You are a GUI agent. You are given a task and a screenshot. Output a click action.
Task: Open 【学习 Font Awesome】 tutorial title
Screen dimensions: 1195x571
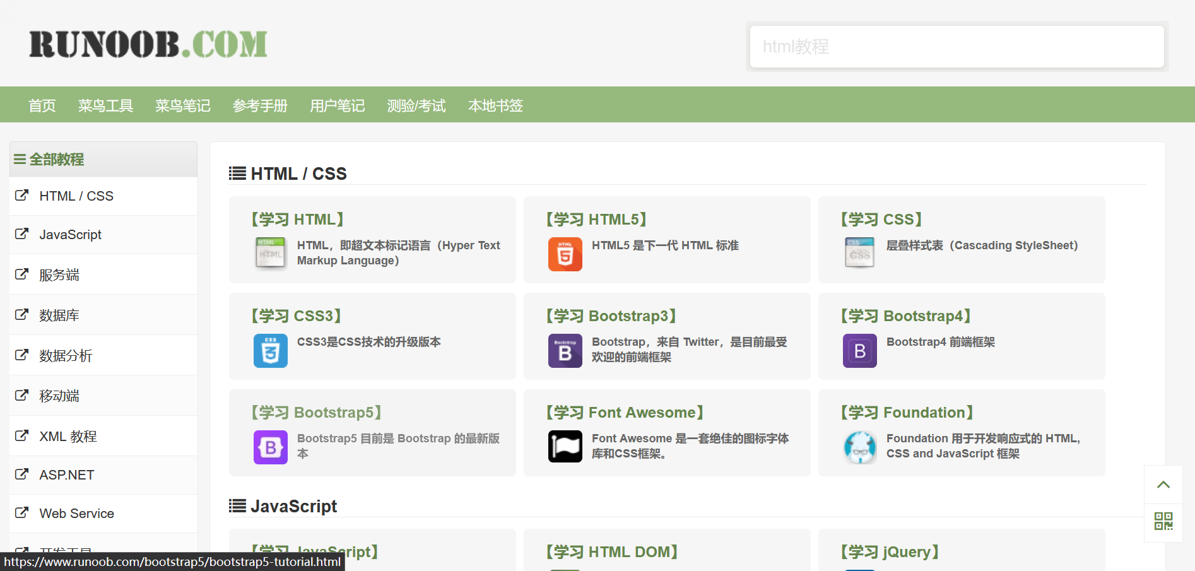tap(625, 413)
